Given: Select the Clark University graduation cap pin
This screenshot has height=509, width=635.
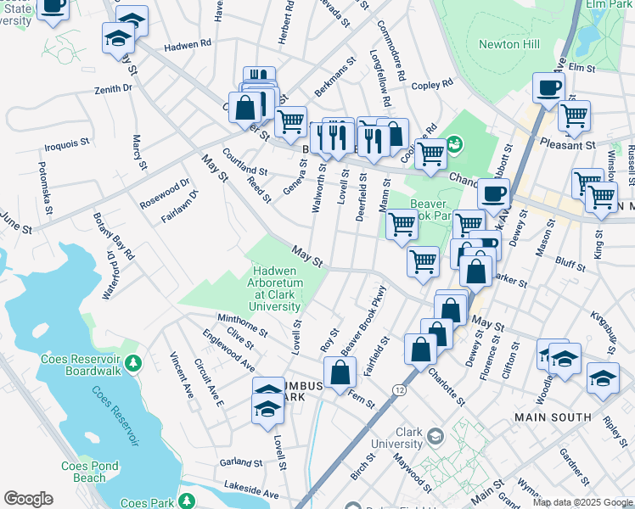Looking at the screenshot, I should 436,437.
